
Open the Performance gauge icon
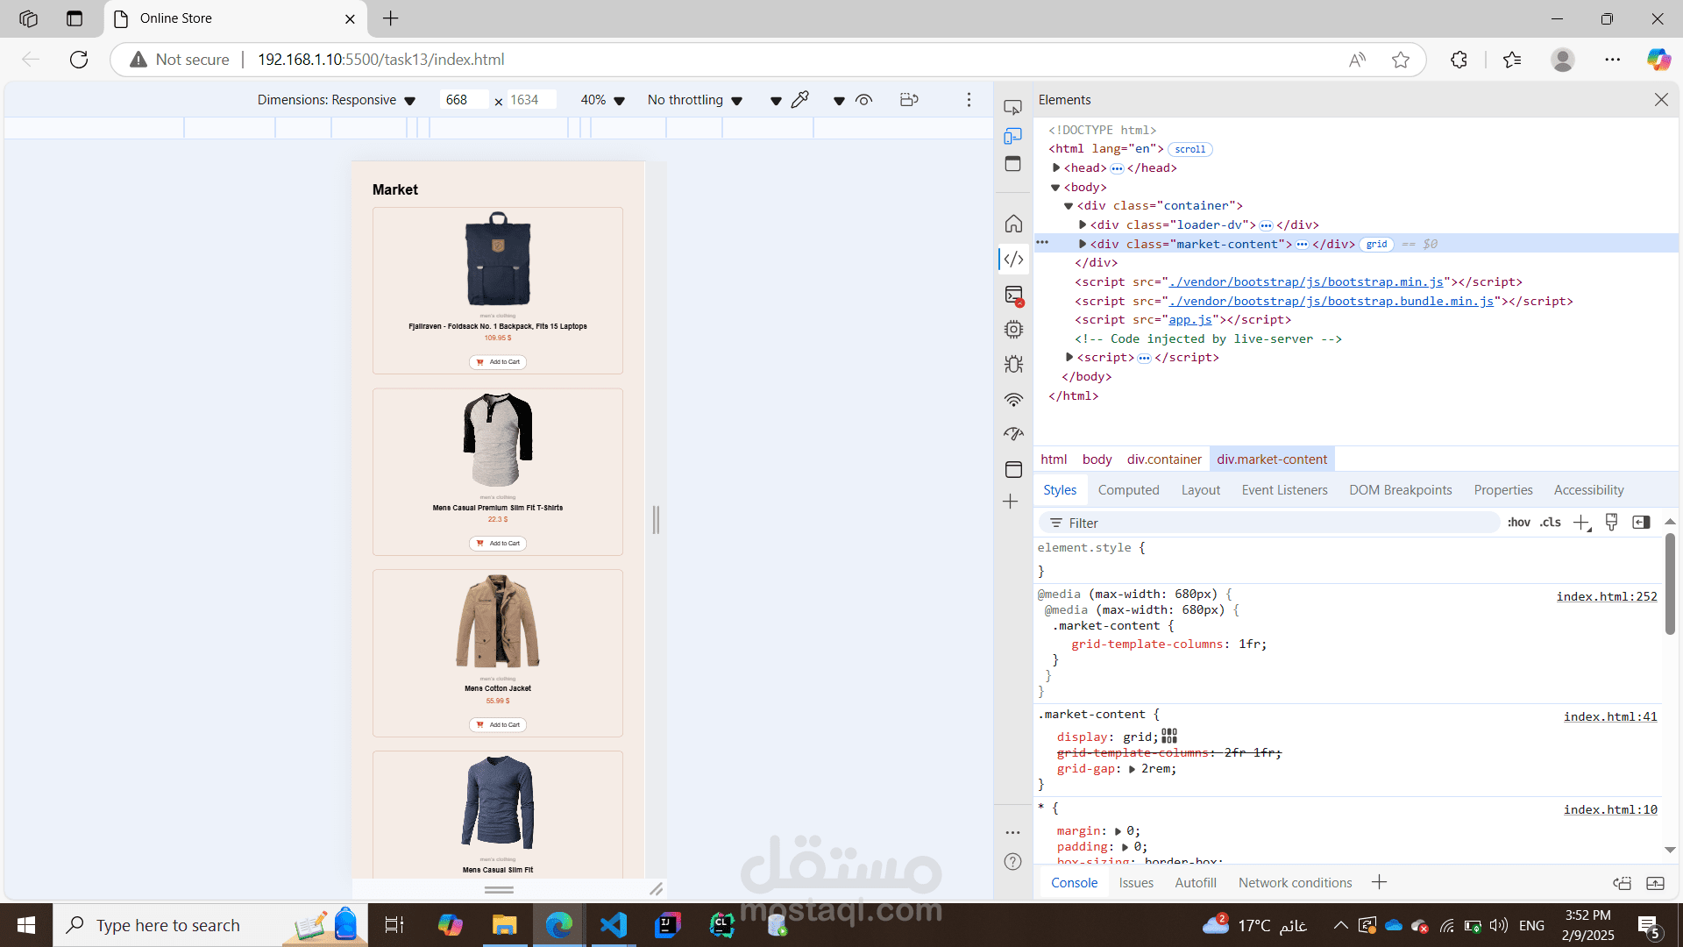pyautogui.click(x=1013, y=434)
